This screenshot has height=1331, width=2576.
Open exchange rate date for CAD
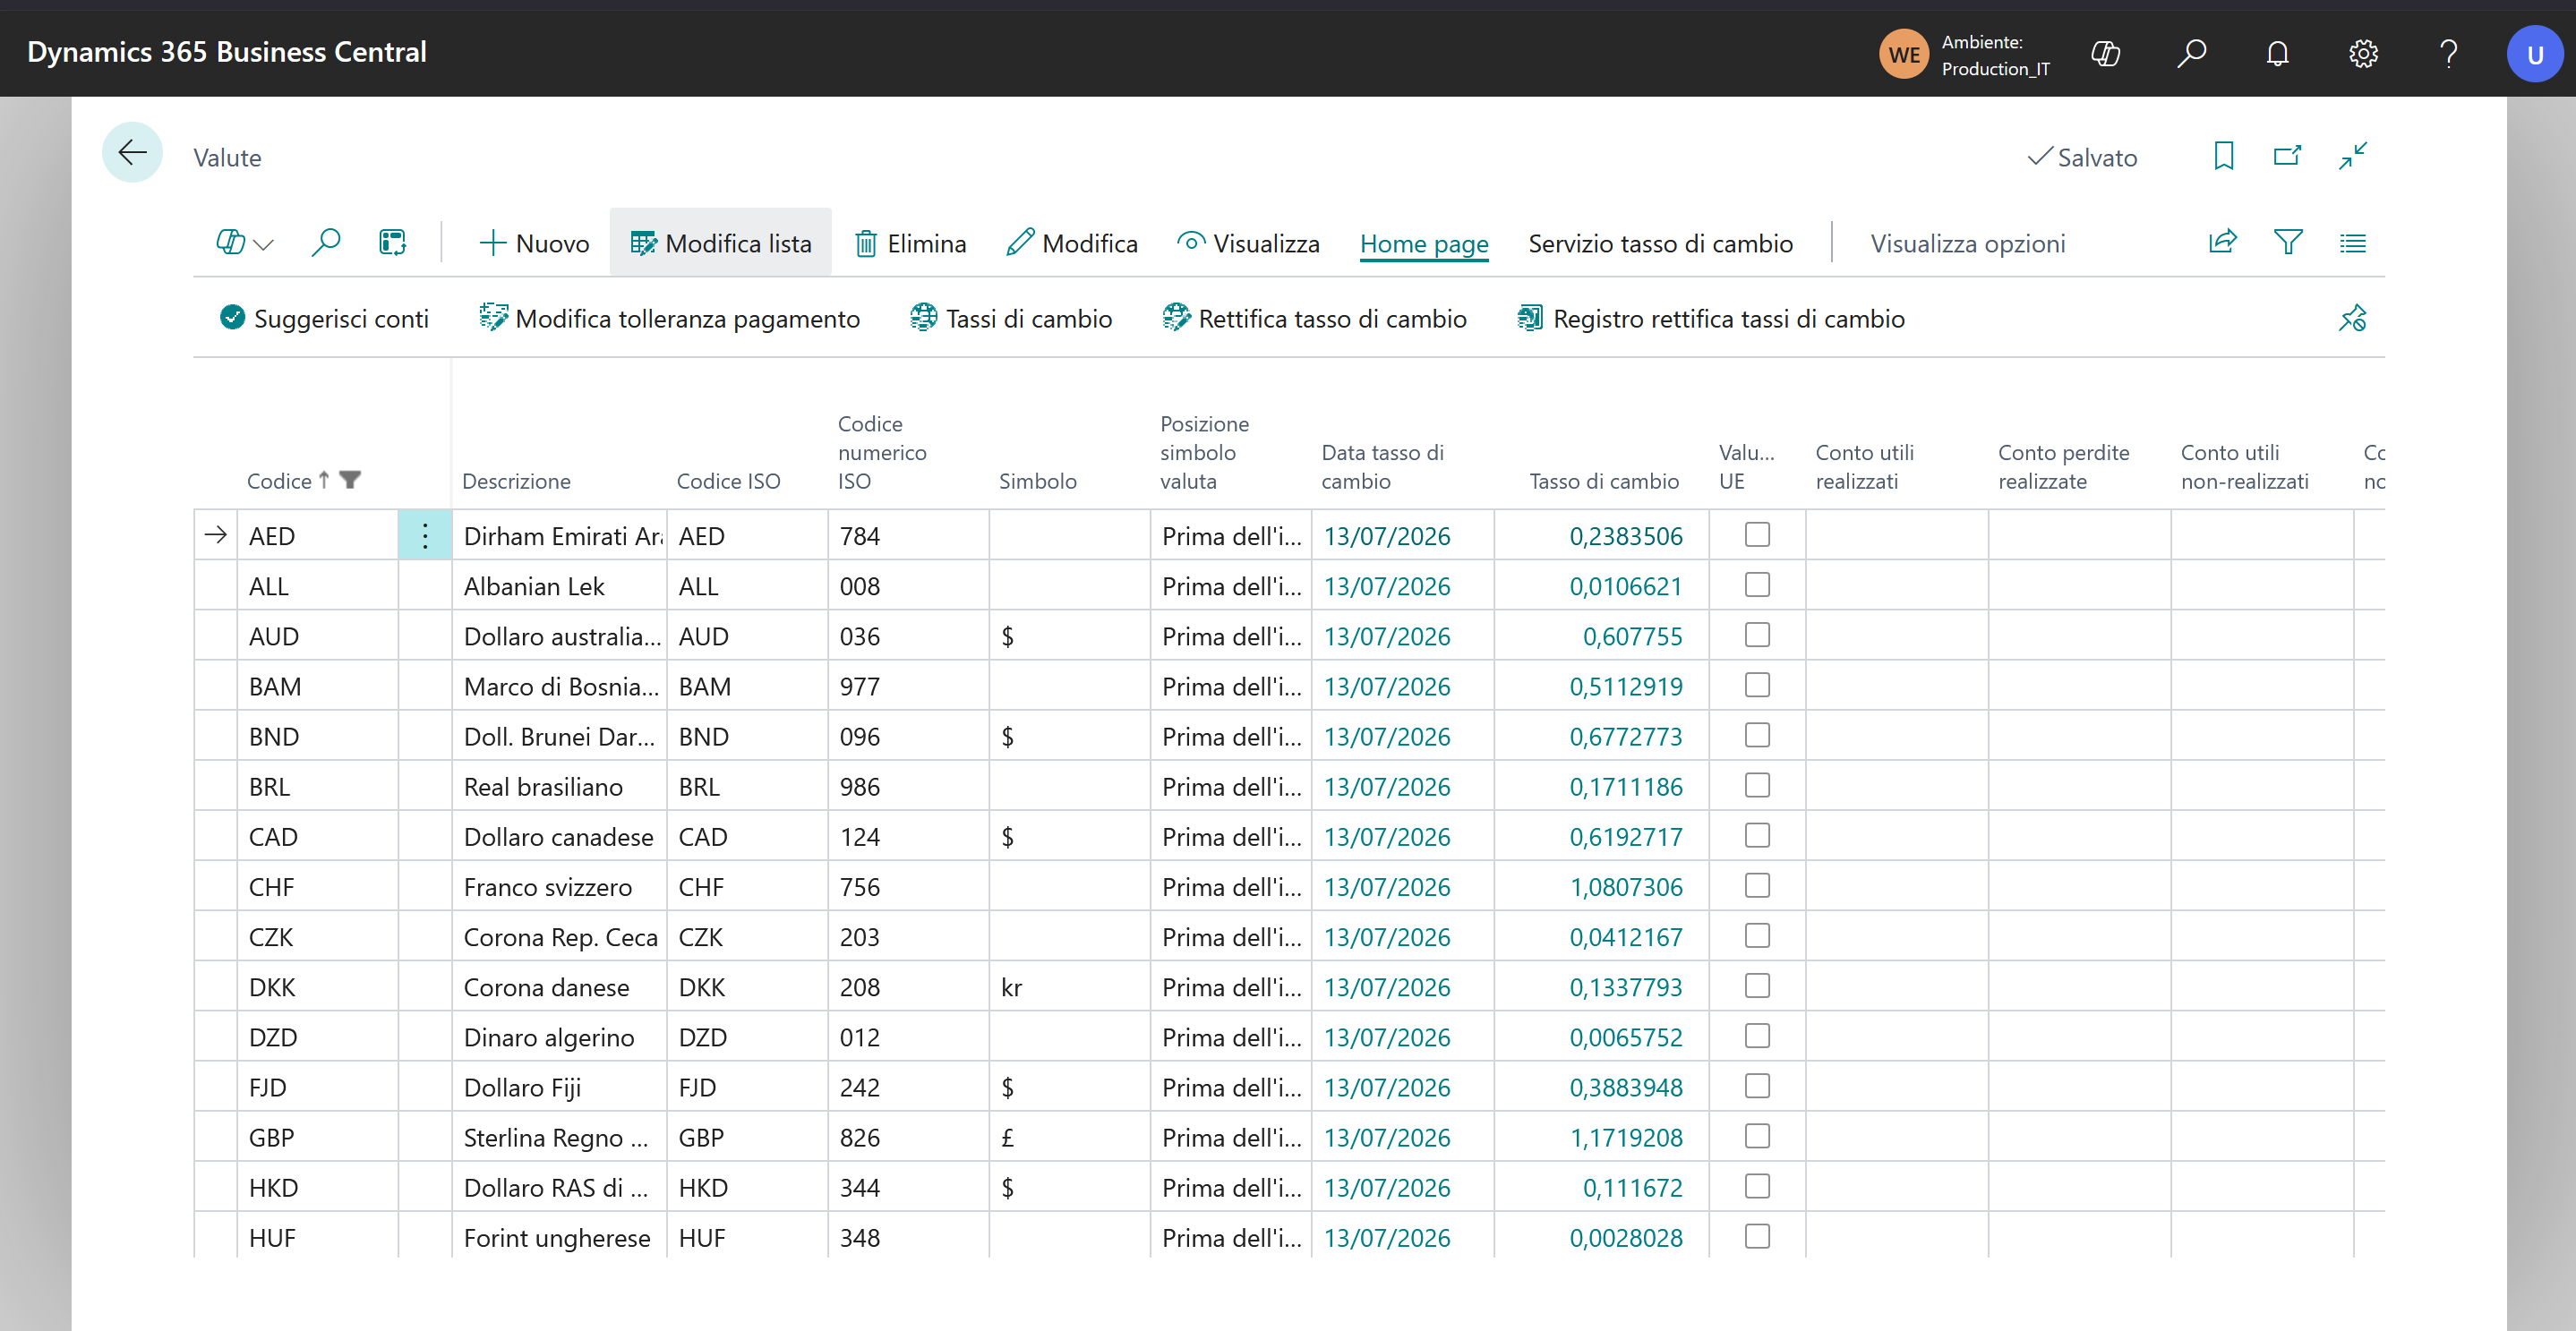point(1386,837)
